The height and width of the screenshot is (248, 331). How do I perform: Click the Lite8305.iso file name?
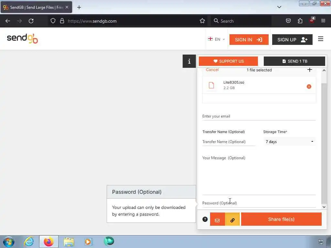[234, 82]
